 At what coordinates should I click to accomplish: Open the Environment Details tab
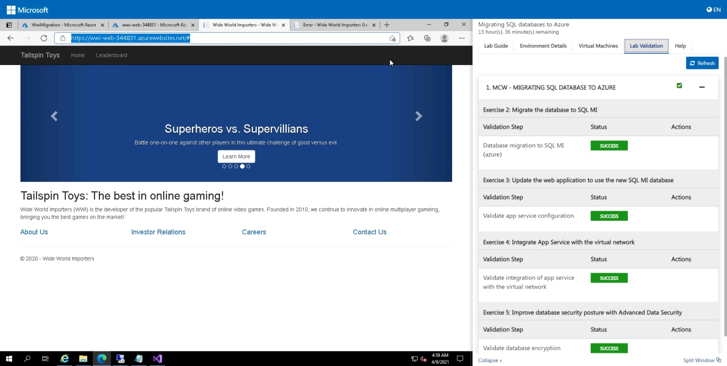tap(543, 46)
